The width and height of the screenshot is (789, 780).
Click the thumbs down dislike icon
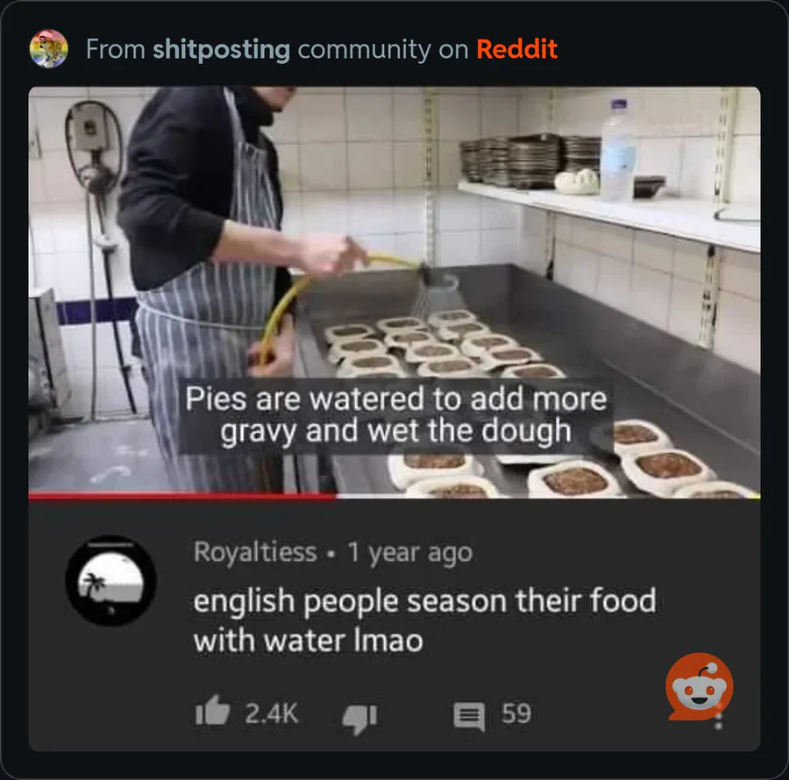[359, 718]
